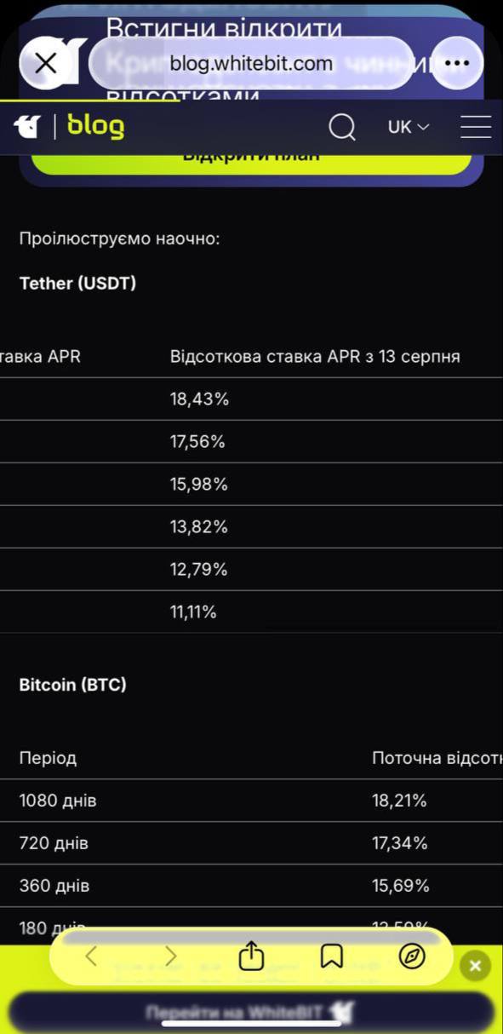Viewport: 503px width, 1034px height.
Task: Select the 1080 днів row in Bitcoin table
Action: point(251,801)
